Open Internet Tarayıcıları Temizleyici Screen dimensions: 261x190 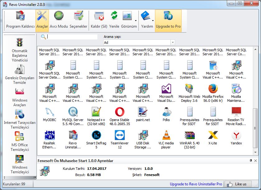(20, 119)
